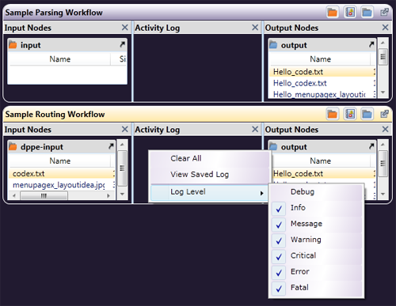Select Hello_code.txt in Routing Workflow output
Viewport: 396px width, 306px height.
pyautogui.click(x=322, y=173)
